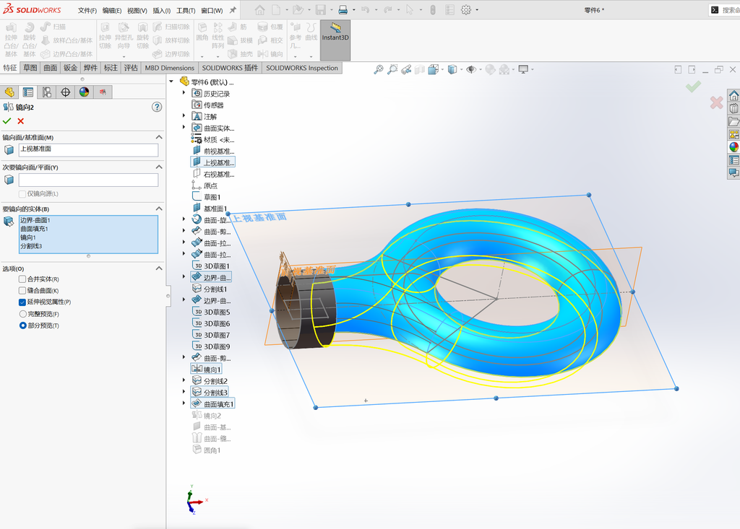Select the 部分预览(T) radio button
Screen dimensions: 740x529
coord(22,325)
